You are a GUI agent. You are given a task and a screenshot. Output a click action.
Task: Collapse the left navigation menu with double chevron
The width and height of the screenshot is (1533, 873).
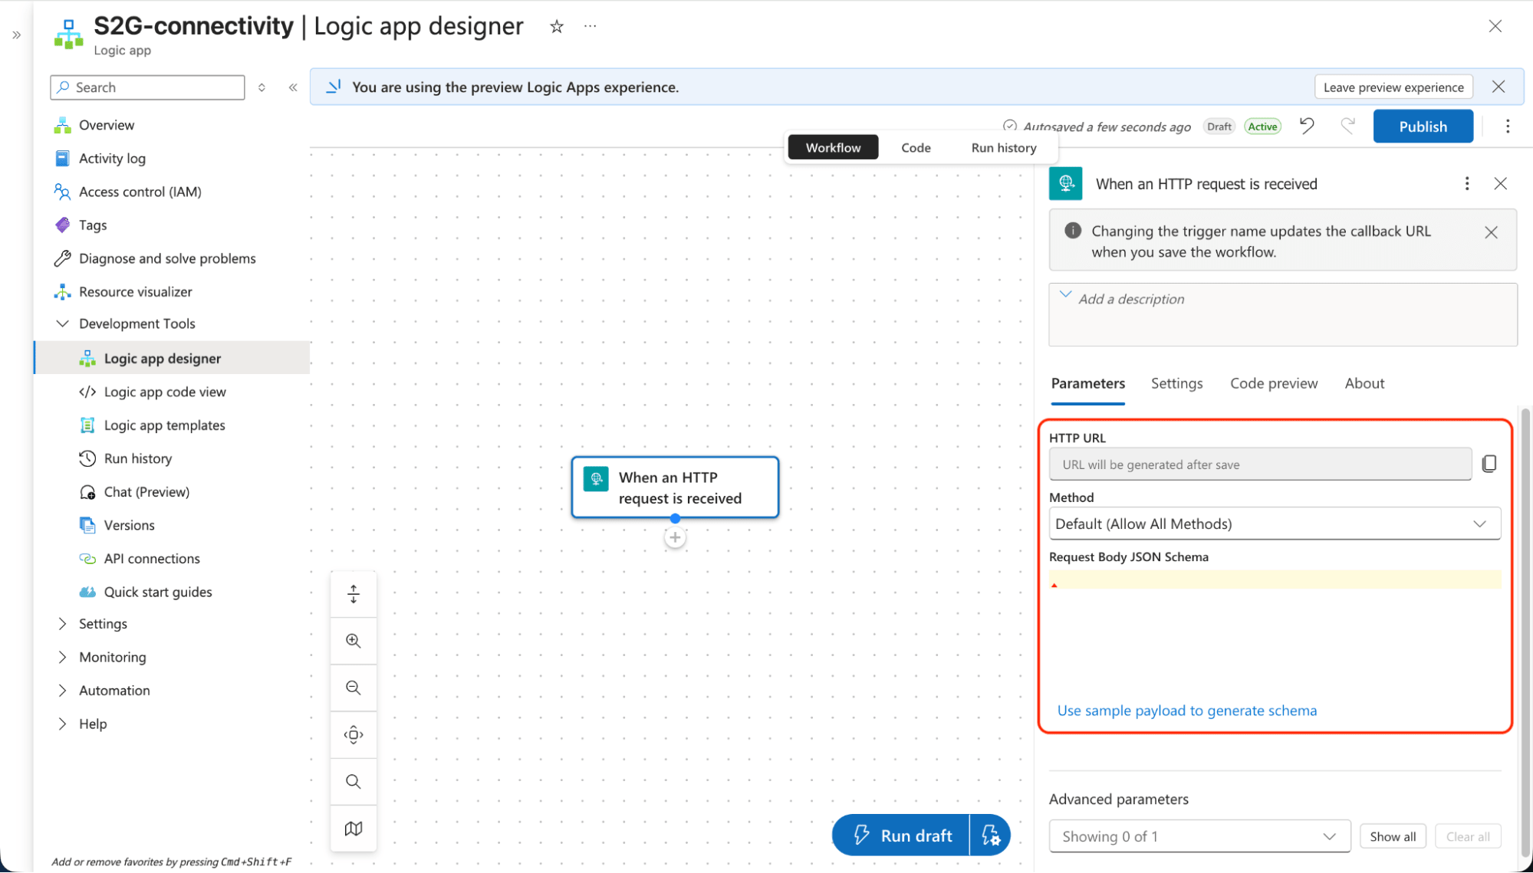point(293,87)
